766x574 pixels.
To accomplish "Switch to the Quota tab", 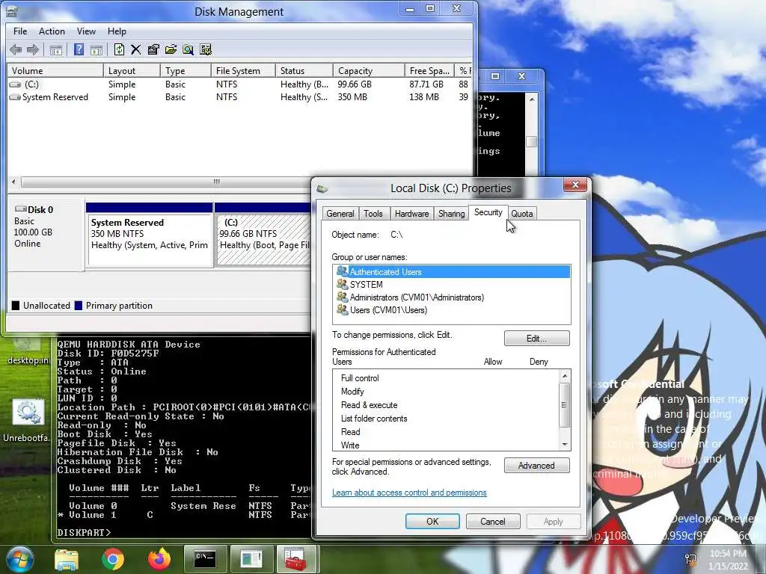I will coord(521,214).
